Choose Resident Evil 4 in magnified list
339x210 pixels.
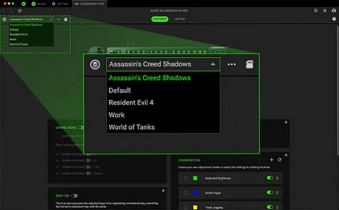[x=131, y=102]
